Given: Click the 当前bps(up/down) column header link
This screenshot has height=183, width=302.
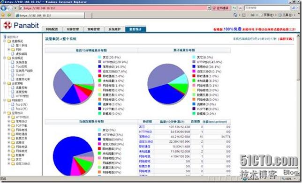Looking at the screenshot, I should pyautogui.click(x=215, y=122).
